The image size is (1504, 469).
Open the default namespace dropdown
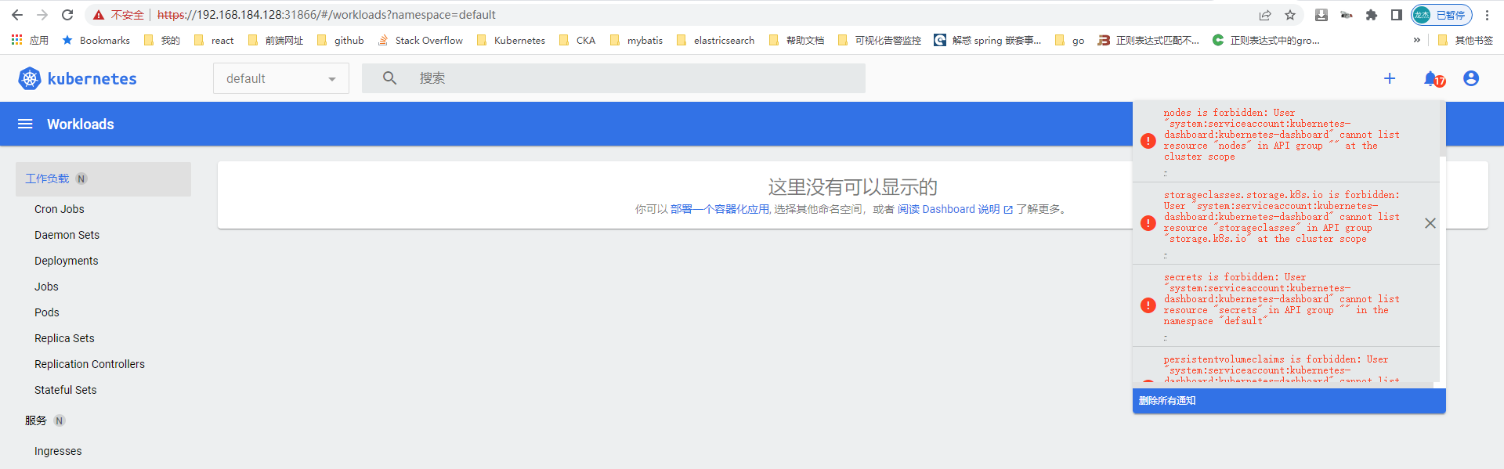[281, 78]
